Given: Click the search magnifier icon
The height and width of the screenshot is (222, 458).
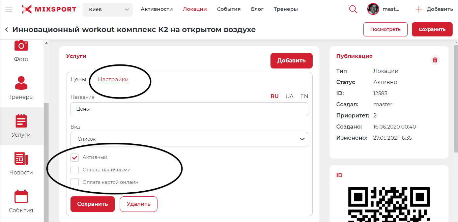Looking at the screenshot, I should [x=353, y=9].
